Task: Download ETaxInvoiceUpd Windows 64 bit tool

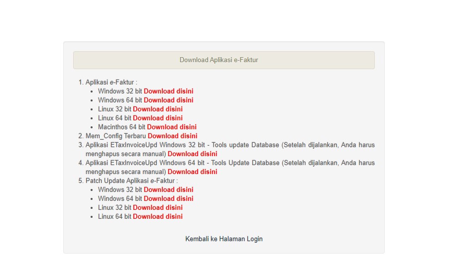Action: pyautogui.click(x=192, y=172)
